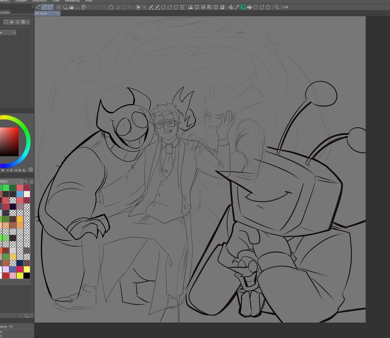Expand the layer property effects arrow
The image size is (390, 338).
28,22
